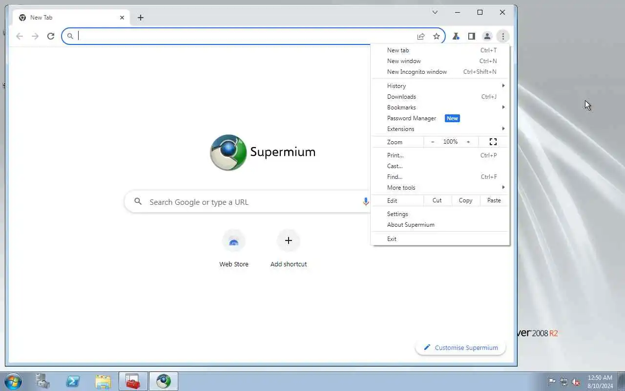Open the clock showing 12:50 AM
625x391 pixels.
(x=600, y=382)
